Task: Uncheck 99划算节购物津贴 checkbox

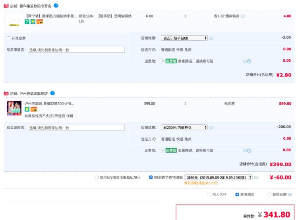Action: 151,177
